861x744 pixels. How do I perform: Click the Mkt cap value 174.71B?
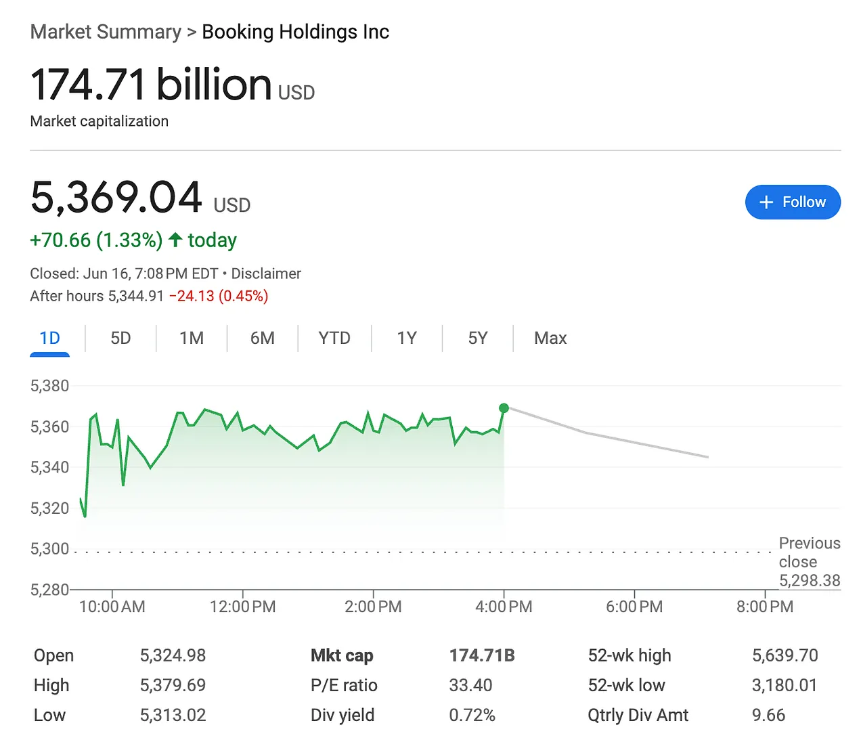click(x=482, y=655)
